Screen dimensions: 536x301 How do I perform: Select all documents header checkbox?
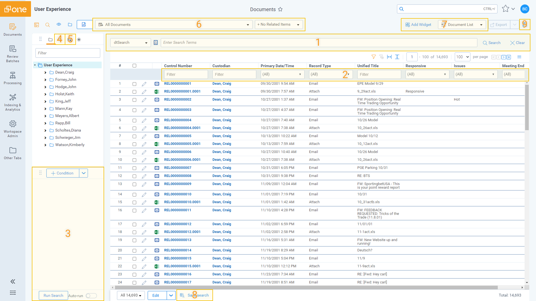point(134,66)
